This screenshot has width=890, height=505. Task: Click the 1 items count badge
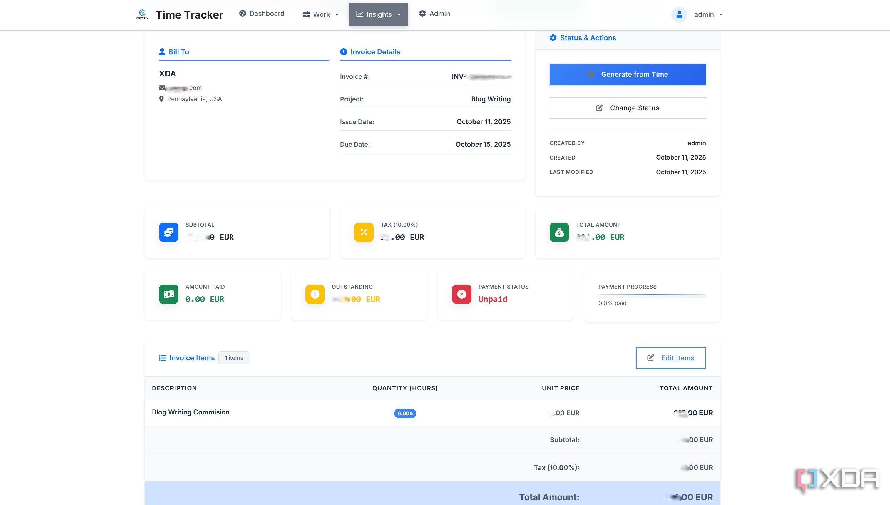point(234,358)
